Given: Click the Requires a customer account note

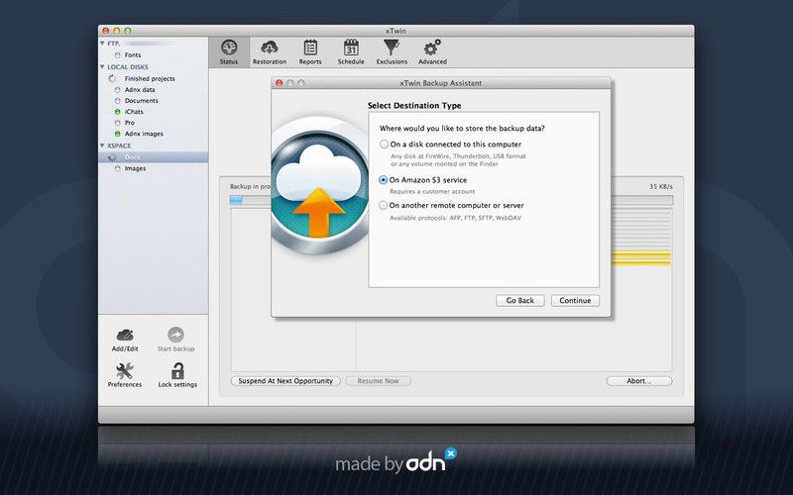Looking at the screenshot, I should [x=432, y=192].
